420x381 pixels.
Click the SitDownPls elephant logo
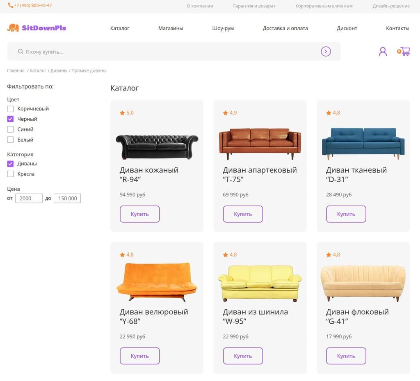(x=13, y=28)
